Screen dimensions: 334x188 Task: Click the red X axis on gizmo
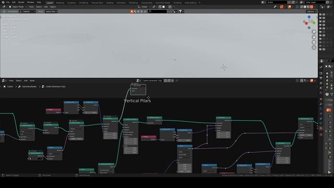click(306, 23)
